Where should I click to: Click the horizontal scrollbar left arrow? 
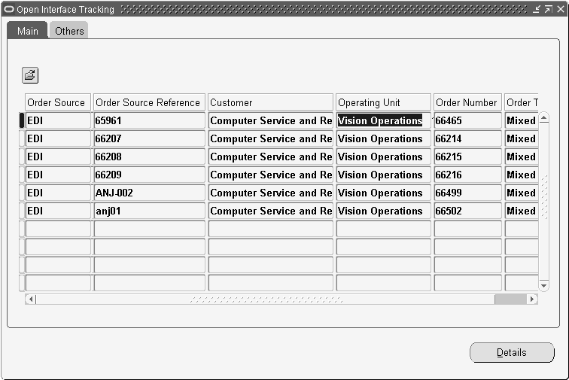pyautogui.click(x=31, y=299)
